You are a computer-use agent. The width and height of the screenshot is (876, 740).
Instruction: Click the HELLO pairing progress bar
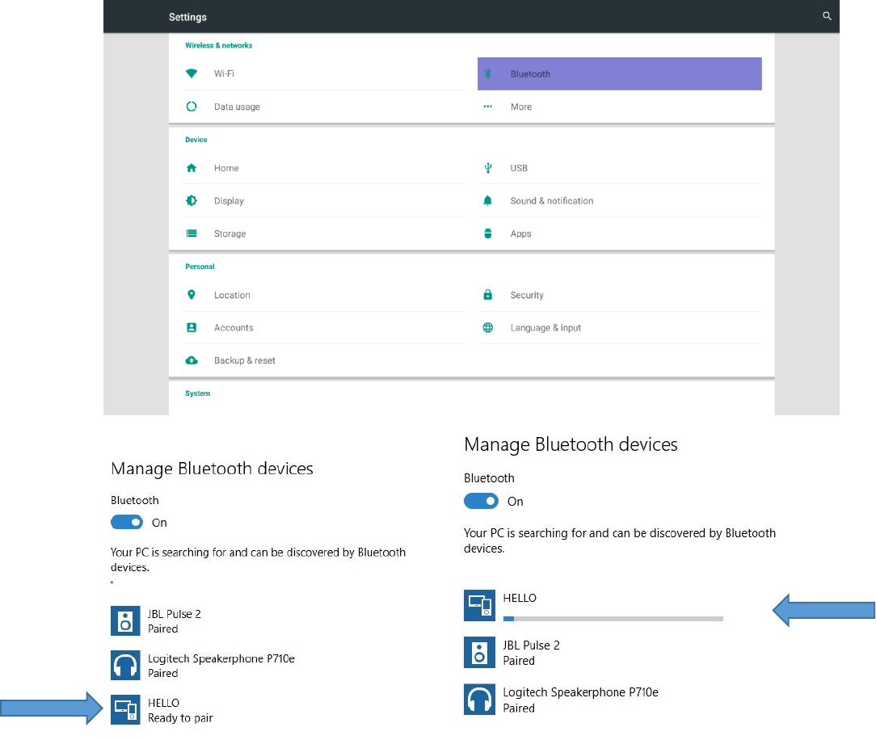click(x=613, y=618)
